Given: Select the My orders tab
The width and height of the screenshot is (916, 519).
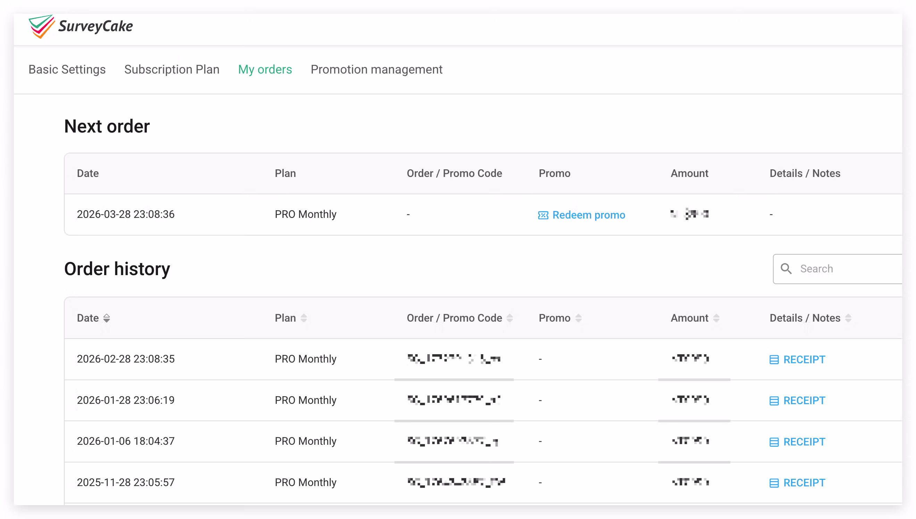Looking at the screenshot, I should click(265, 69).
